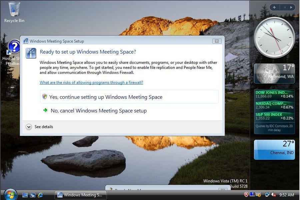
Task: Click the red security shield tray icon
Action: (246, 194)
